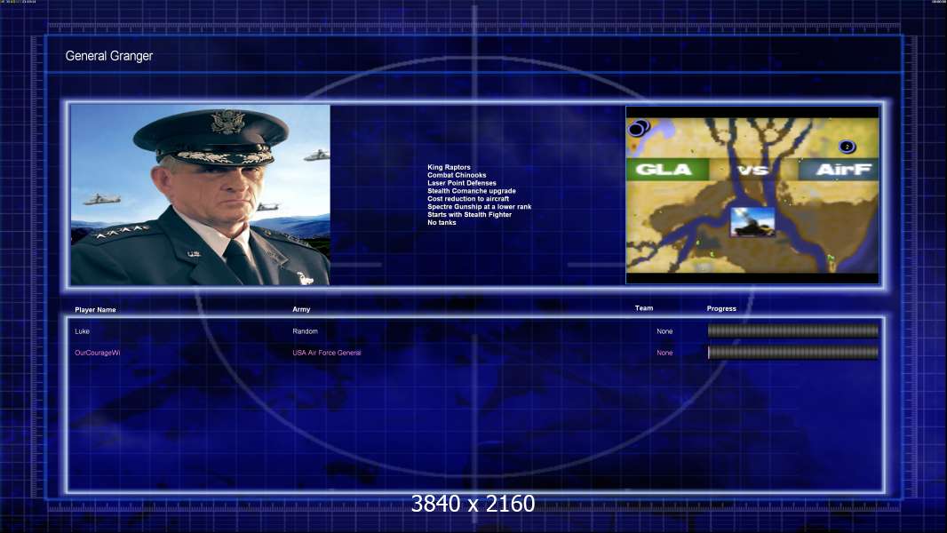Click the Random army entry for Luke
This screenshot has width=947, height=533.
tap(305, 331)
